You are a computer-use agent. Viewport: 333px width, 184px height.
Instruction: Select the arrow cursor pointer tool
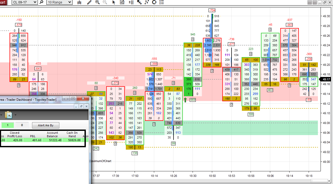click(114, 2)
